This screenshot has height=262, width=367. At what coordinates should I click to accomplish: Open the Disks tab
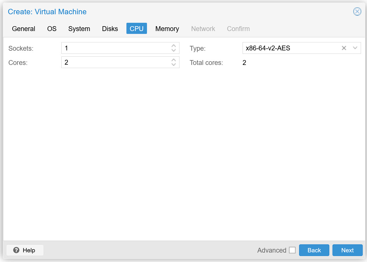pos(110,28)
